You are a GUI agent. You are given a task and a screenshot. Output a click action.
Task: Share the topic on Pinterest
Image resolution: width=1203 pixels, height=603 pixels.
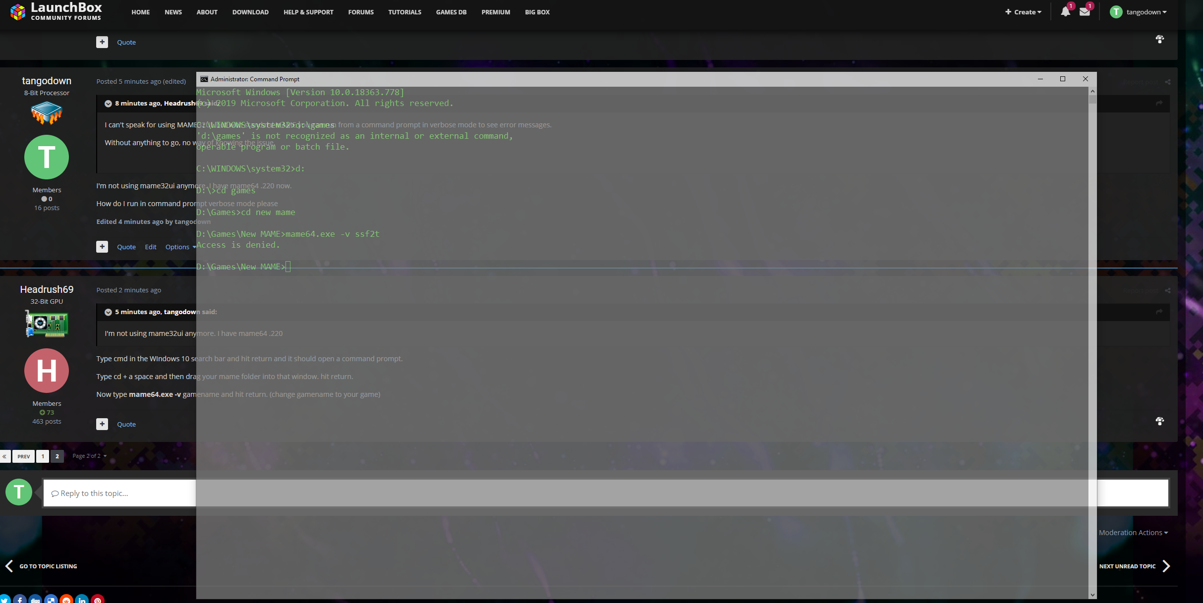[x=98, y=600]
